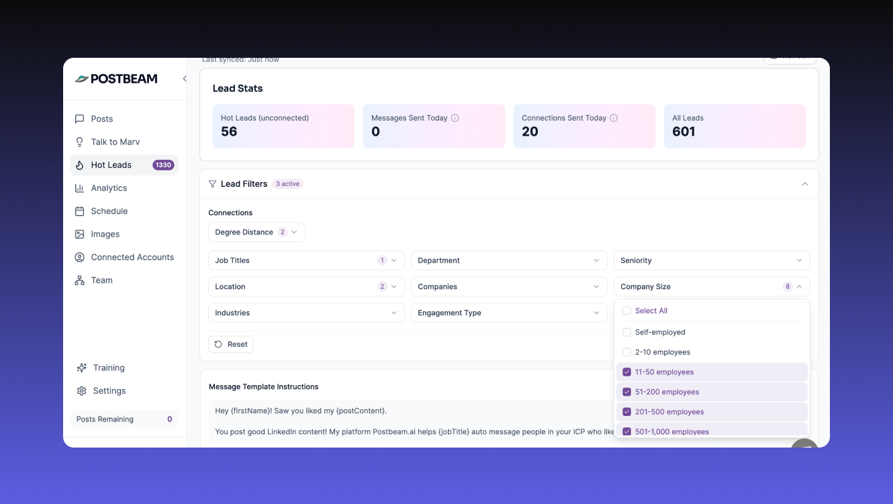The image size is (893, 504).
Task: Collapse the sidebar with the chevron
Action: click(x=185, y=79)
